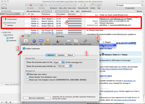Enable Show two-line Subject column

(28, 80)
